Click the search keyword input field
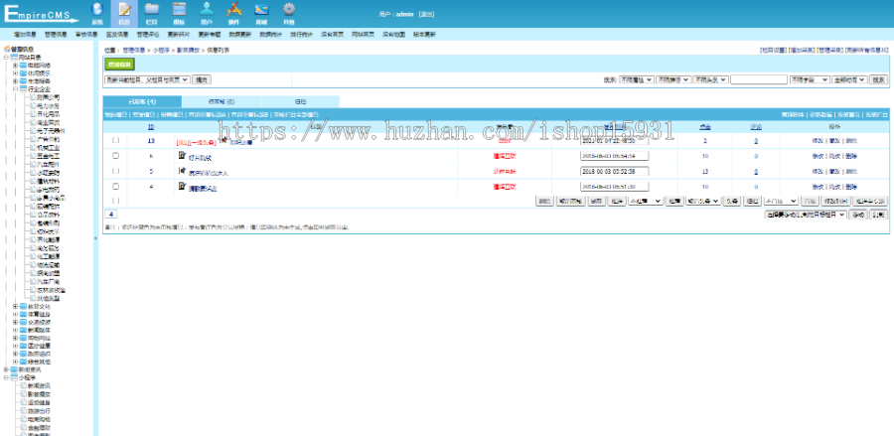This screenshot has width=894, height=436. coord(758,79)
